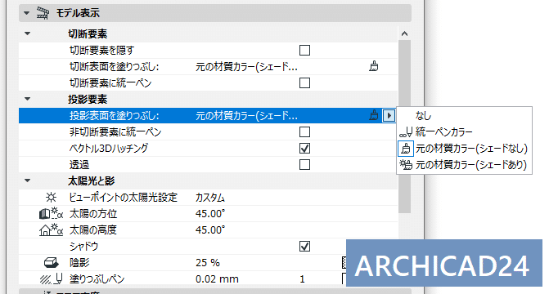The image size is (549, 294).
Task: Click the flyout arrow on 投影表面を塗りつぶし row
Action: tap(389, 115)
